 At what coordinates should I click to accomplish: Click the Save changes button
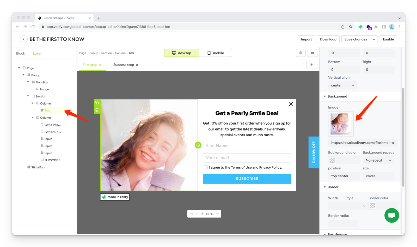coord(355,39)
